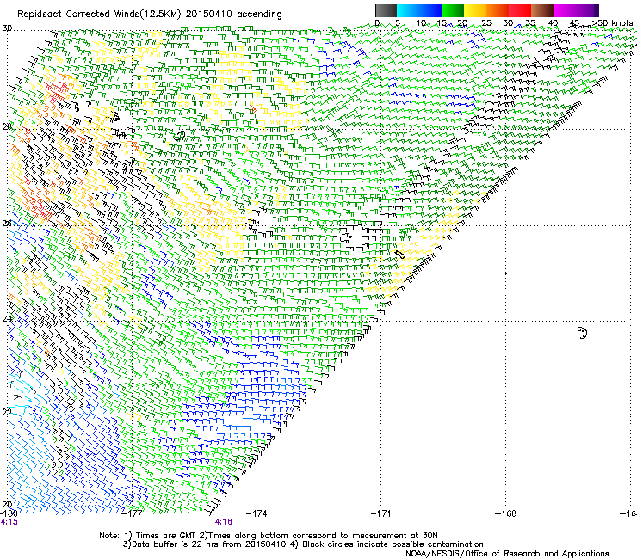Pick the red 30-35 knot legend swatch
Image resolution: width=637 pixels, height=559 pixels.
pyautogui.click(x=520, y=10)
